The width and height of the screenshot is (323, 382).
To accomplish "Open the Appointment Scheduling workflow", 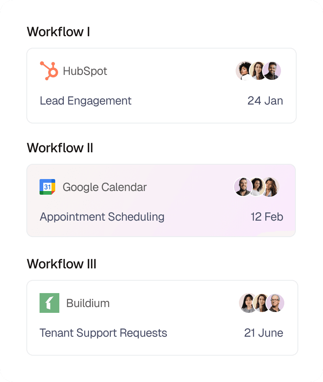I will (102, 217).
